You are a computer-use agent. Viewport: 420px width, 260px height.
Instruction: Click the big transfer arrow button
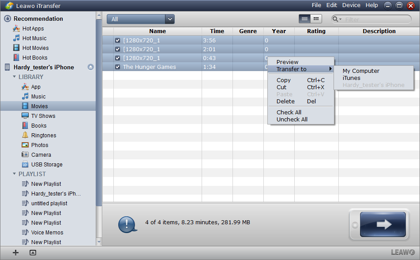tap(383, 224)
